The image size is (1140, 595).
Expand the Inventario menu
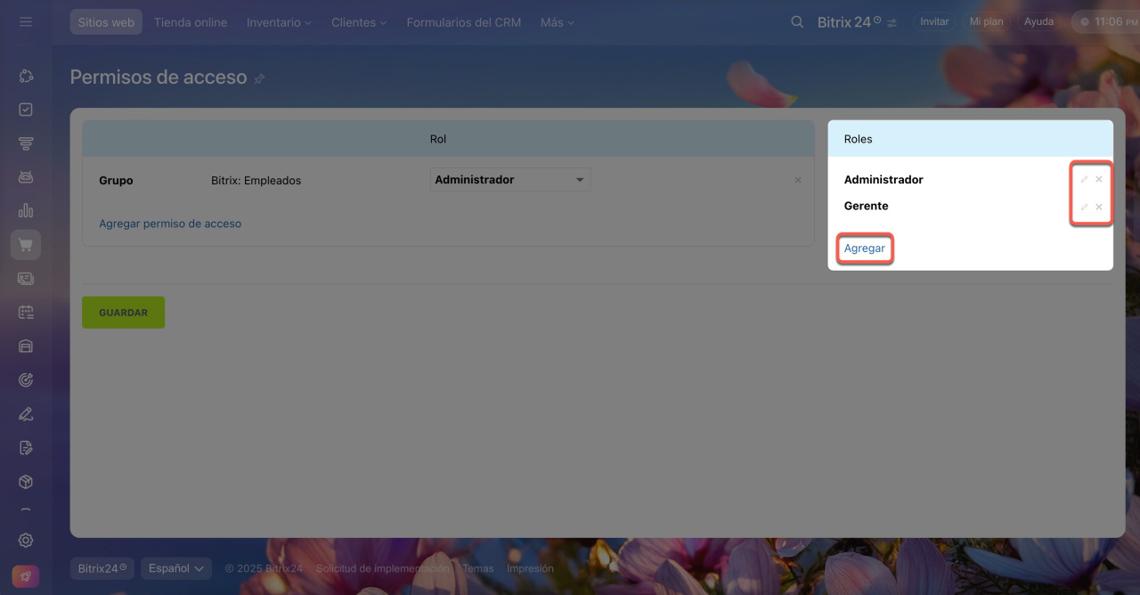[x=279, y=22]
